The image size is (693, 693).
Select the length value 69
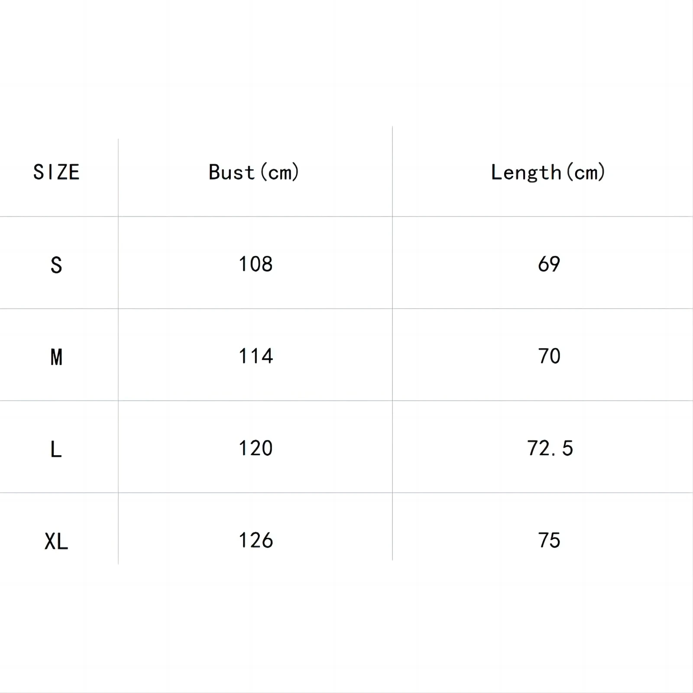(549, 264)
